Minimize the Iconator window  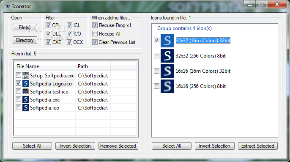point(250,5)
